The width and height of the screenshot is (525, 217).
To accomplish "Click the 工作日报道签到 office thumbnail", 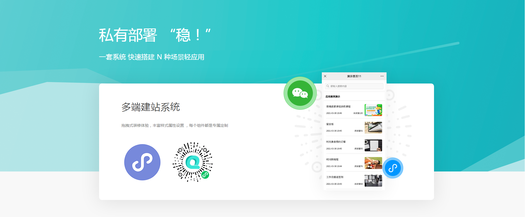I will (x=373, y=180).
